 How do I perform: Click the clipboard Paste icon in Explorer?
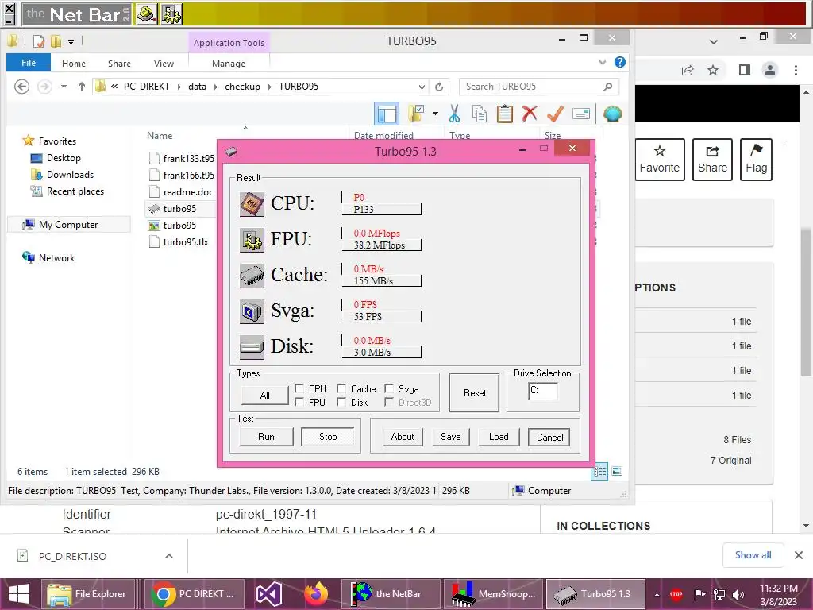click(x=504, y=114)
